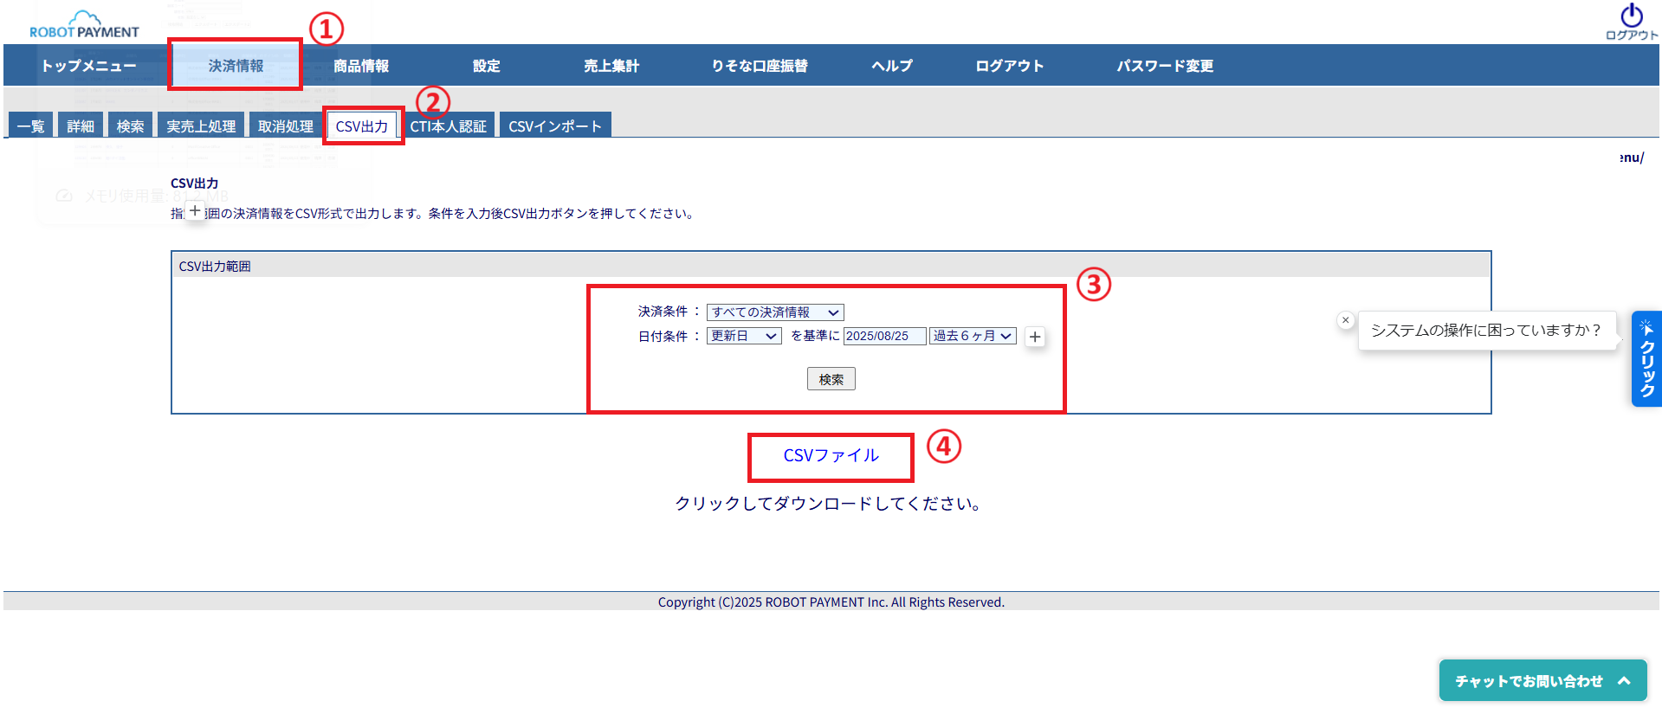This screenshot has width=1662, height=714.
Task: Open the 商品情報 menu
Action: point(361,66)
